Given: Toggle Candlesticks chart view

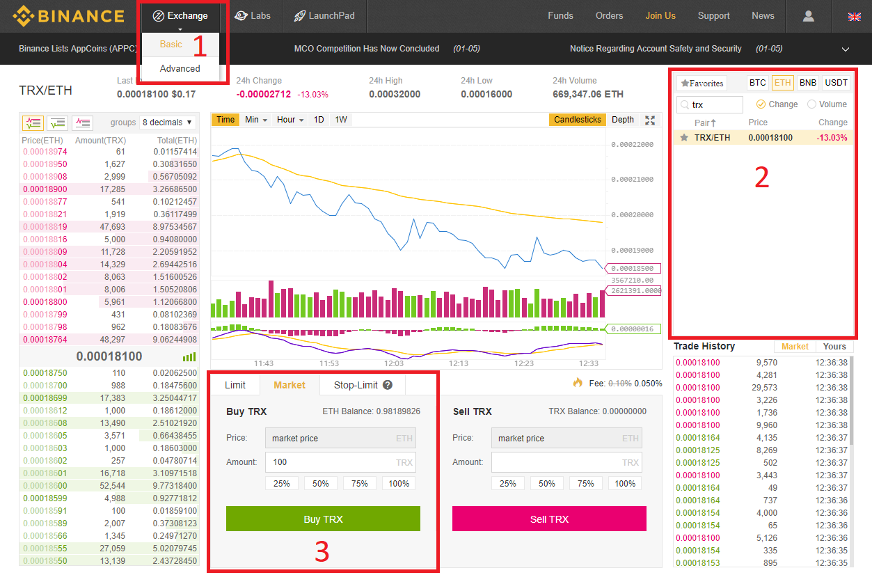Looking at the screenshot, I should click(578, 120).
